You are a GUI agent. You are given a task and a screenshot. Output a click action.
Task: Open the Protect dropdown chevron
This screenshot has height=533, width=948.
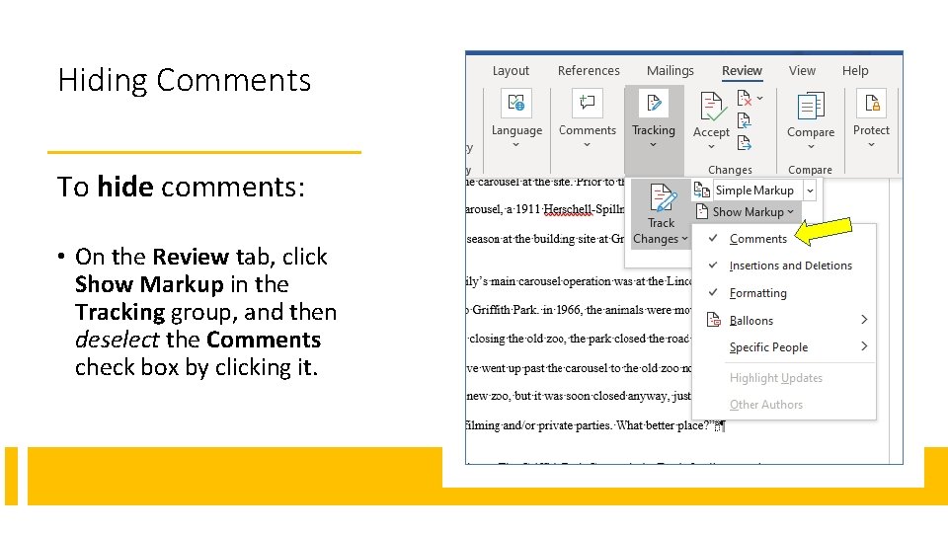[871, 145]
